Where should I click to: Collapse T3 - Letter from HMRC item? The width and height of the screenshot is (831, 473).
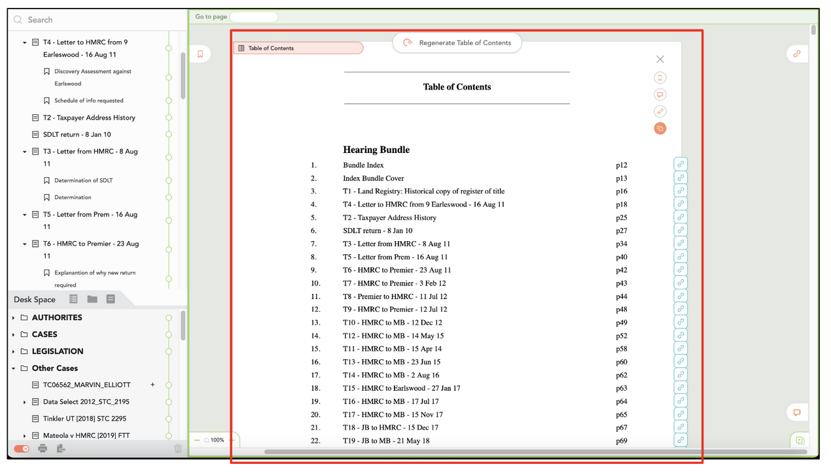[x=25, y=152]
